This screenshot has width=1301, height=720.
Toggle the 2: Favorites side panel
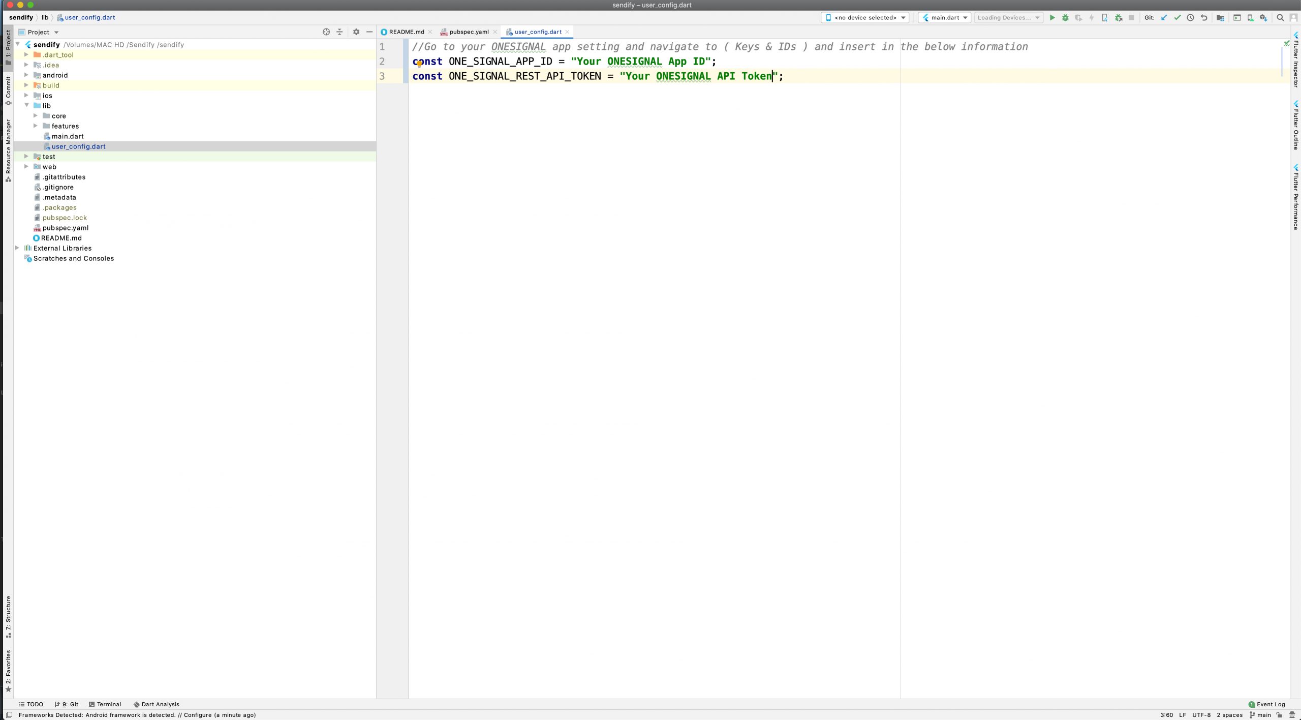[8, 671]
